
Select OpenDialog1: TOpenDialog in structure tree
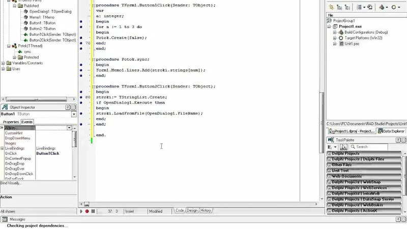50,11
